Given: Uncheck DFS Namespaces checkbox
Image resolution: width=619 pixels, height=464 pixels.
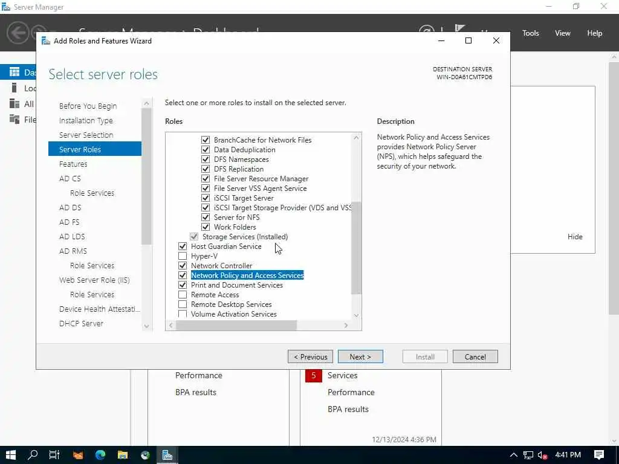Looking at the screenshot, I should point(206,159).
